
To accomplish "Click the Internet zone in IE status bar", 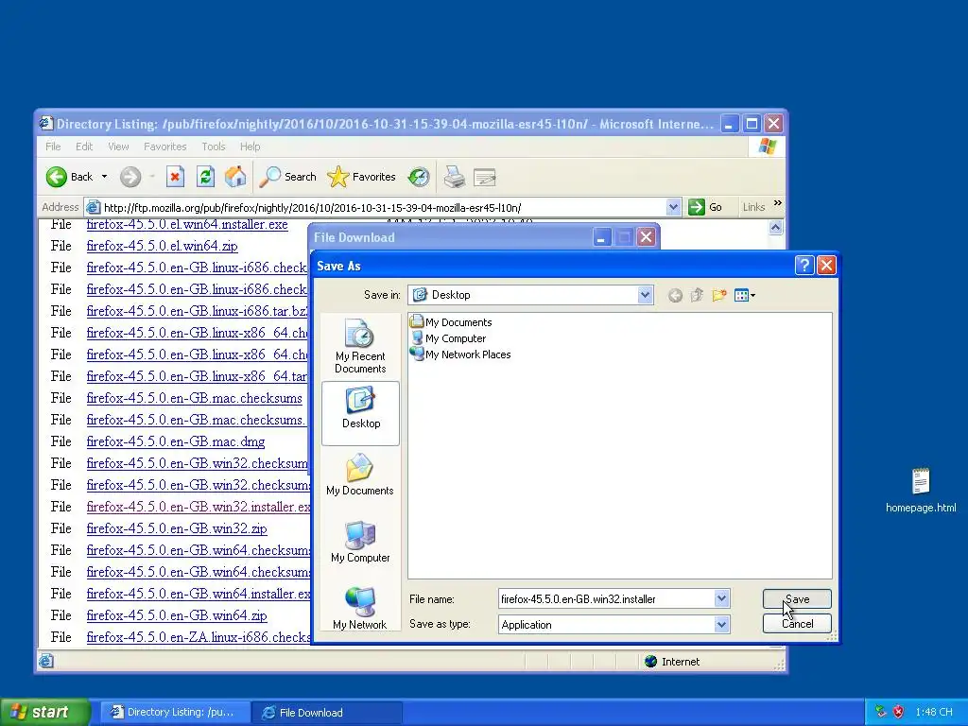I will click(x=672, y=661).
